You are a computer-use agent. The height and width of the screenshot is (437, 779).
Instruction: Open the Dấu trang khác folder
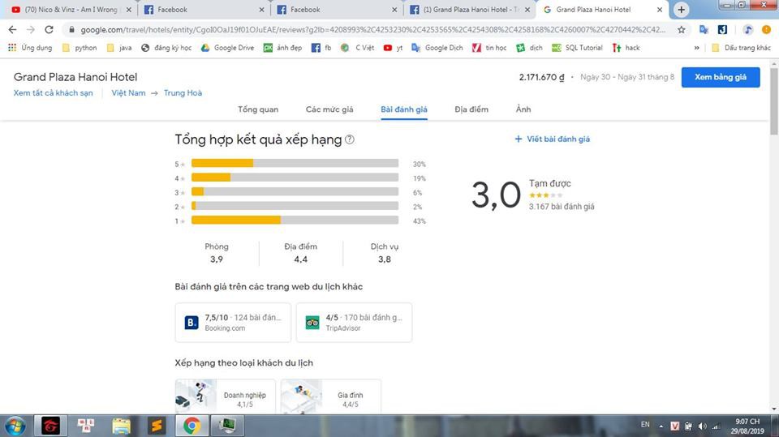click(x=741, y=48)
